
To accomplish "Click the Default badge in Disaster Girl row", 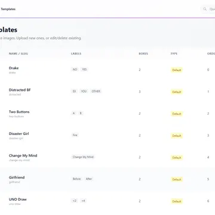I will coord(177,136).
